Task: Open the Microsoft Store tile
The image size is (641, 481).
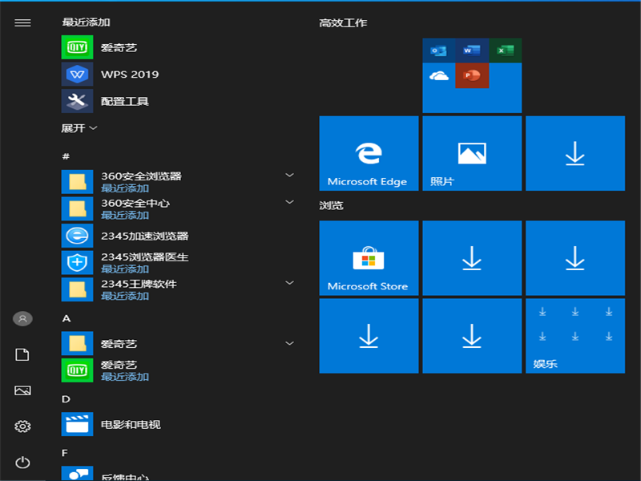Action: tap(368, 258)
